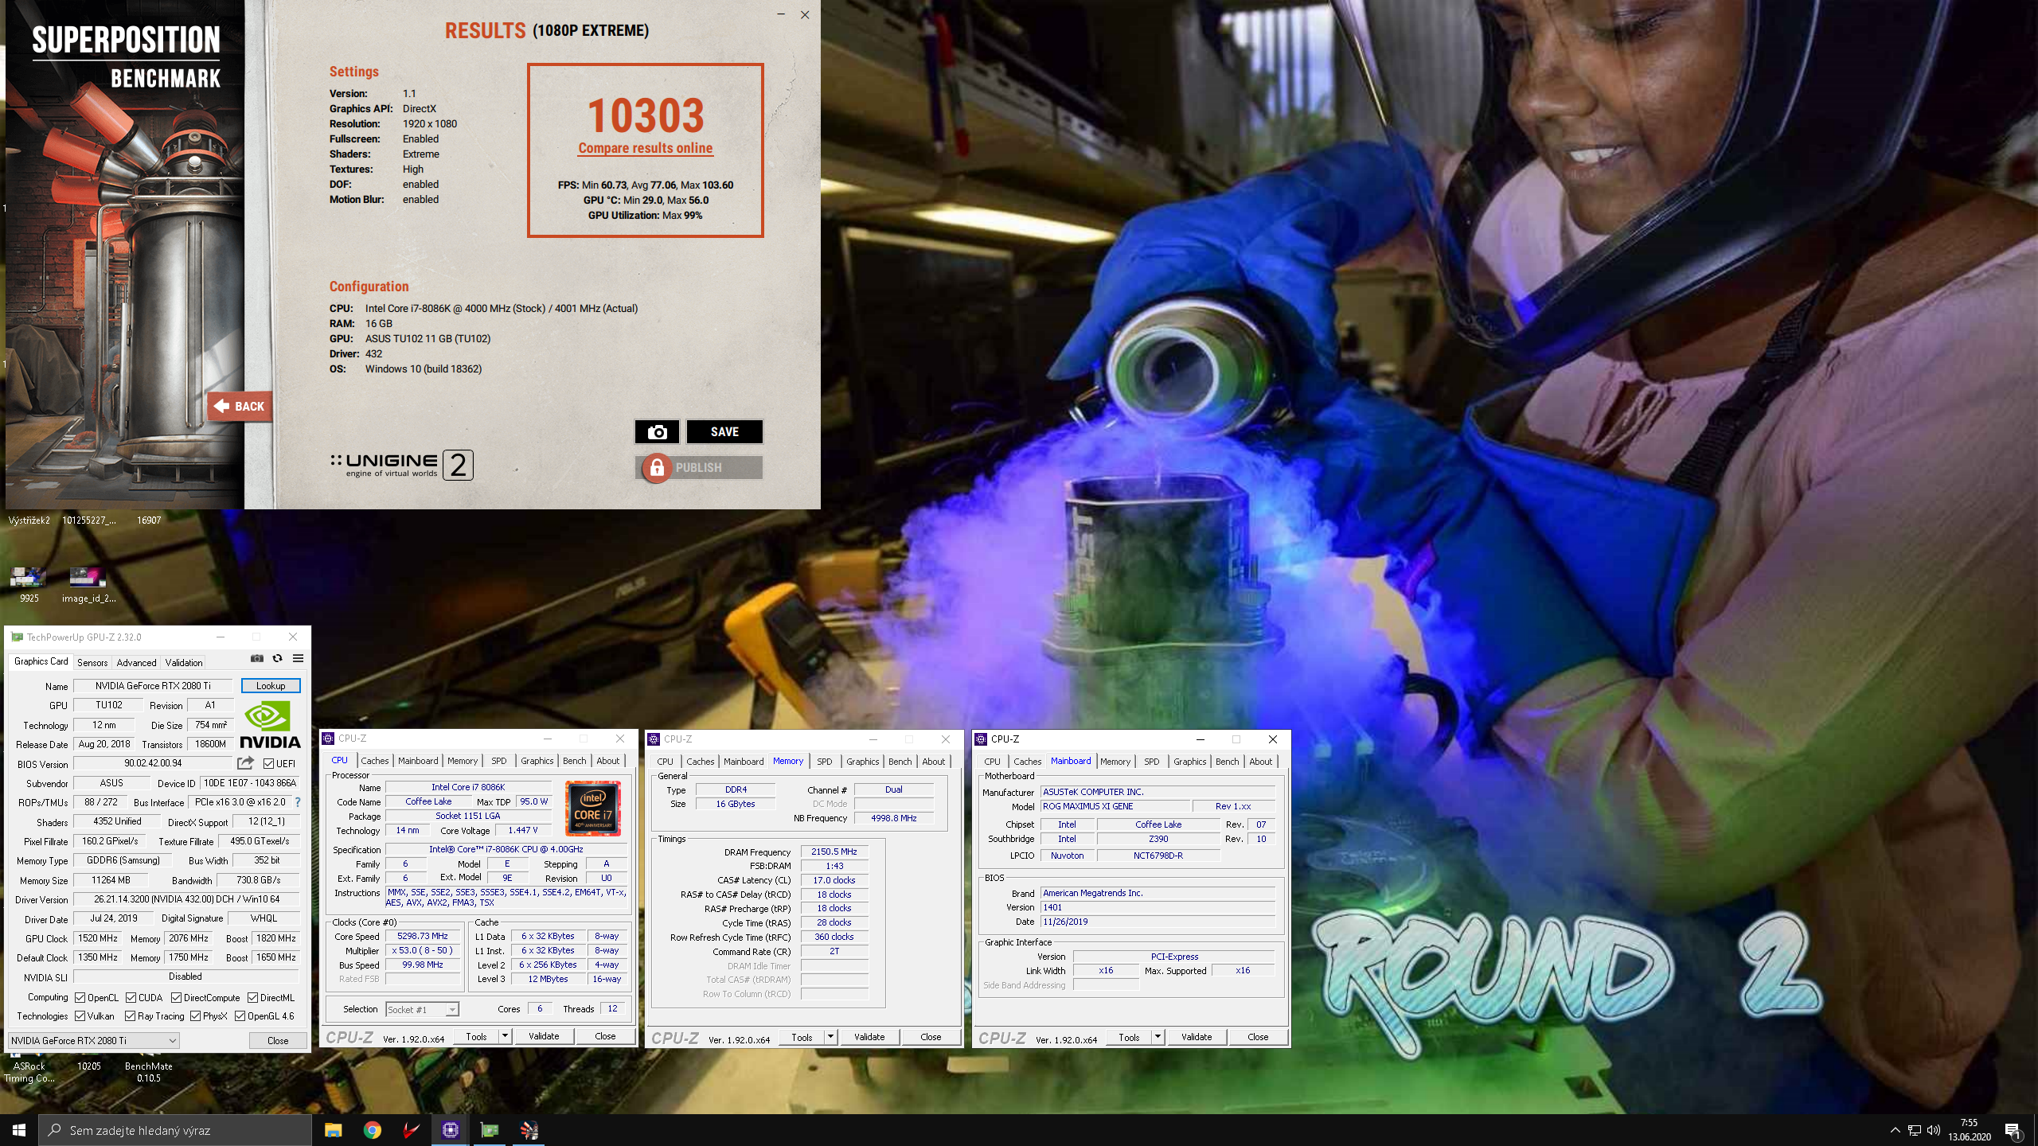Screen dimensions: 2038x1146
Task: Open About tab in CPU-Z Memory window
Action: (933, 762)
